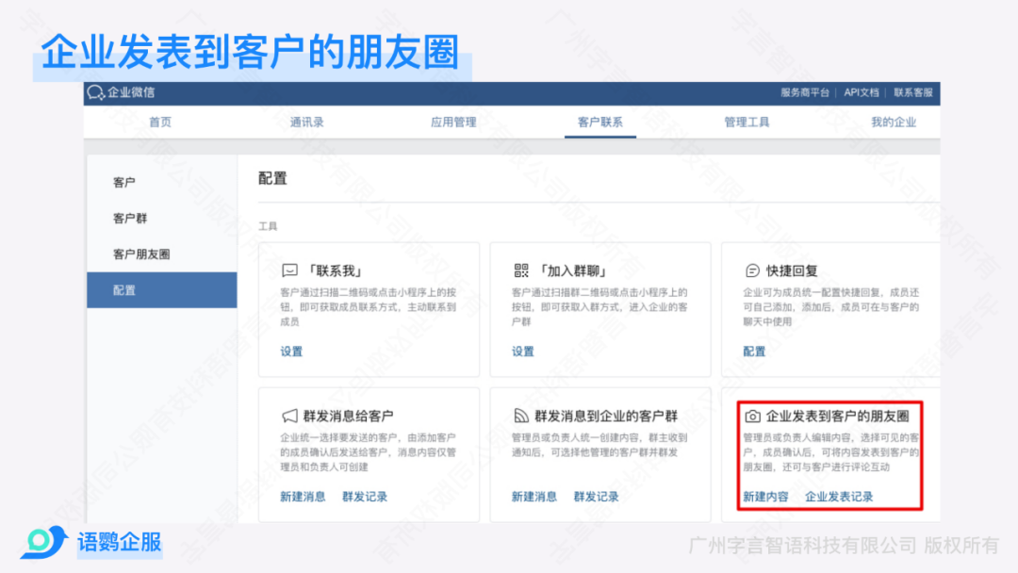Open the 我的企业 tab
Screen dimensions: 1018x573
tap(893, 123)
